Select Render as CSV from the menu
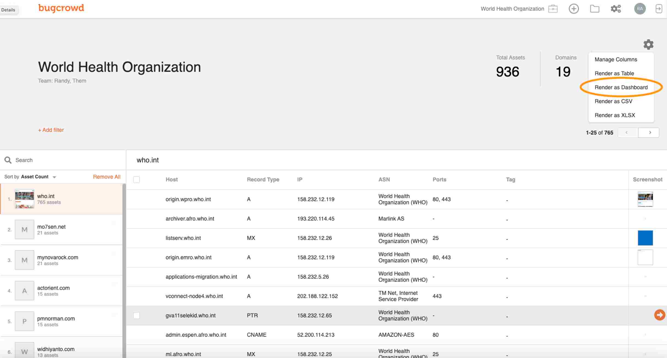This screenshot has height=358, width=667. point(613,101)
